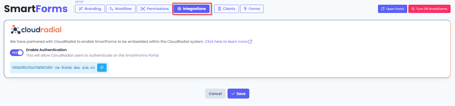Click the Cancel button
The image size is (455, 106).
pos(215,94)
